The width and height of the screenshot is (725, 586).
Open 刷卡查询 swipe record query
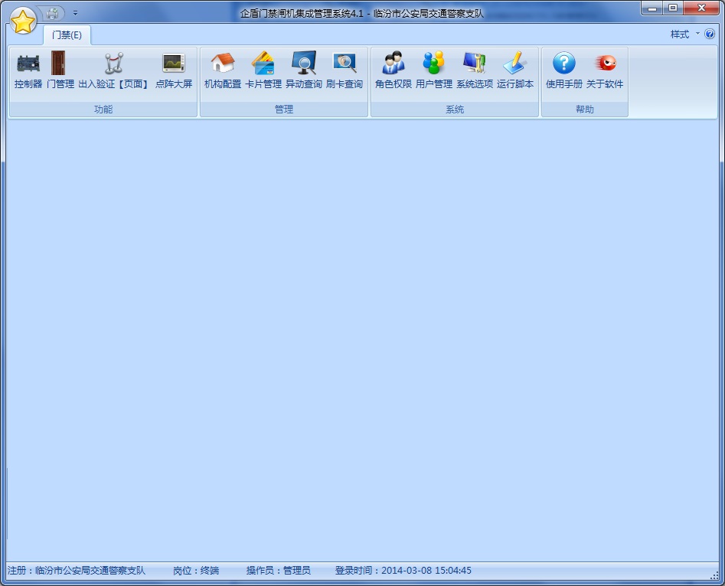click(x=345, y=70)
